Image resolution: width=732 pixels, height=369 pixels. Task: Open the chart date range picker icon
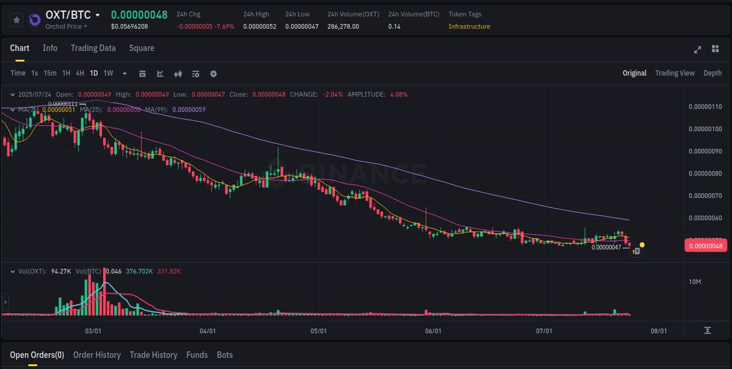point(142,74)
